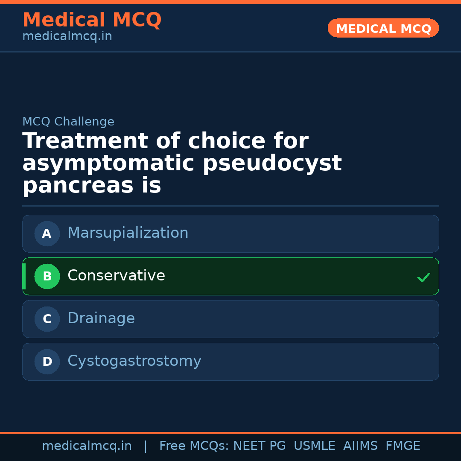Collapse the highlighted Conservative answer row

point(230,276)
